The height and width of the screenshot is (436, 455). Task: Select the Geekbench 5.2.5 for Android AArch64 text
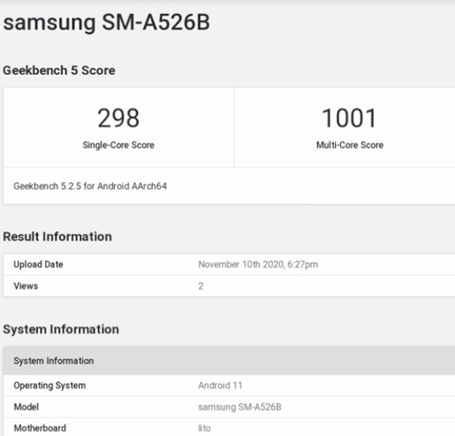[90, 186]
